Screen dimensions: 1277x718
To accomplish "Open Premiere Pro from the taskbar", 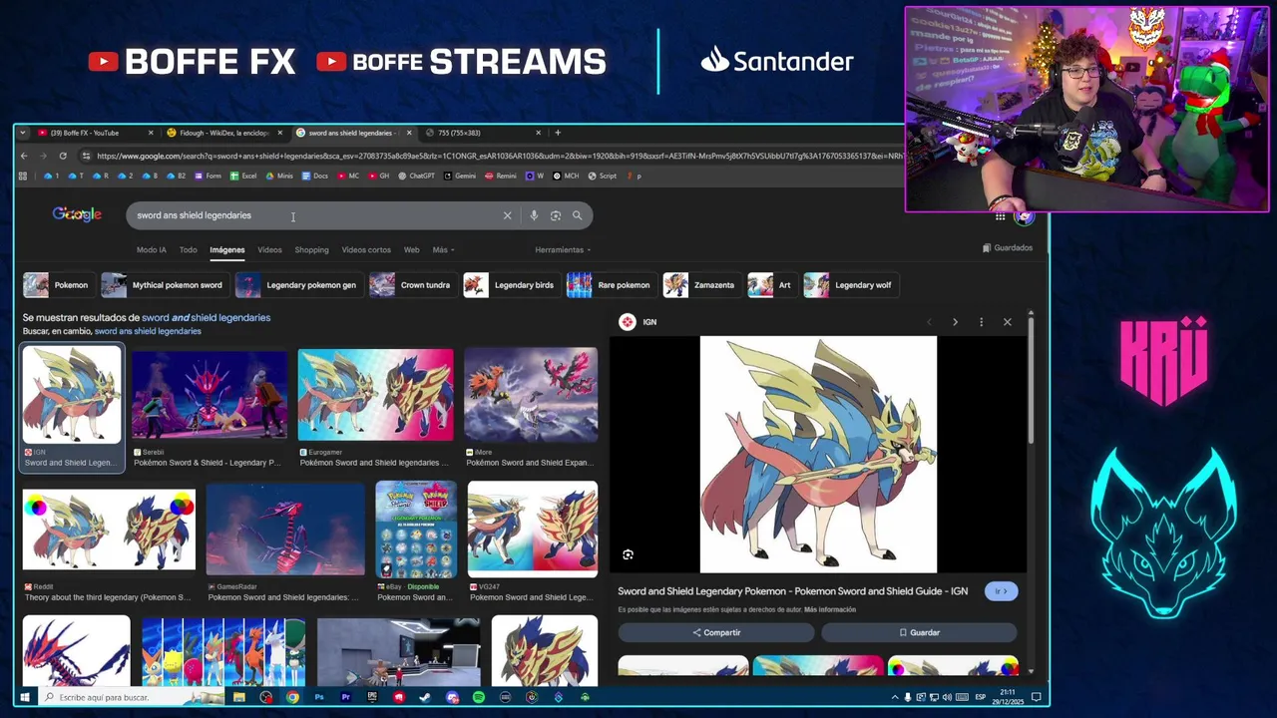I will tap(345, 697).
